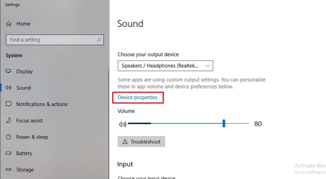
Task: Click the Troubleshoot button
Action: click(142, 142)
